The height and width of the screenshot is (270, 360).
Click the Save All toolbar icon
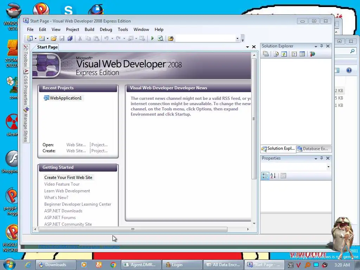coord(70,38)
